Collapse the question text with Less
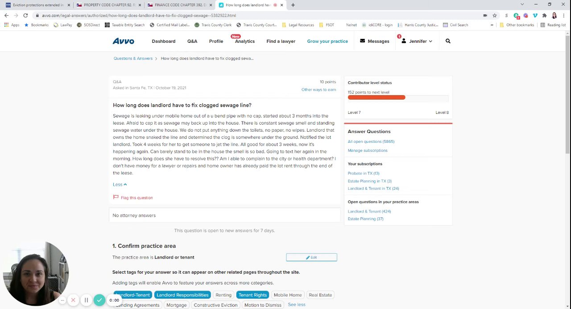Viewport: 571px width, 309px height. 120,184
